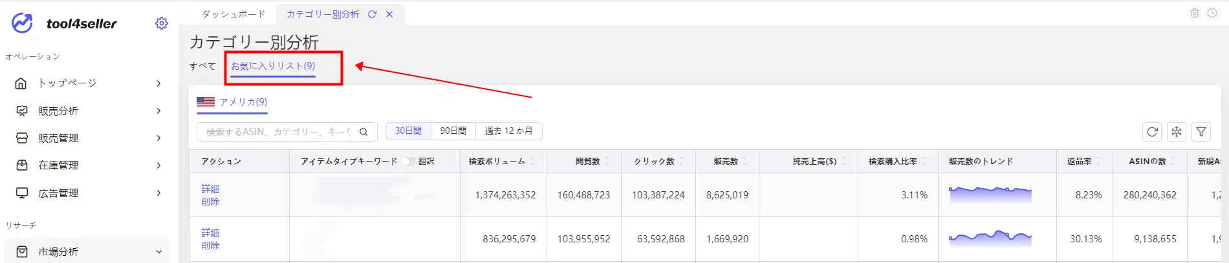Viewport: 1229px width, 263px height.
Task: Select the 90日間 period
Action: pyautogui.click(x=453, y=131)
